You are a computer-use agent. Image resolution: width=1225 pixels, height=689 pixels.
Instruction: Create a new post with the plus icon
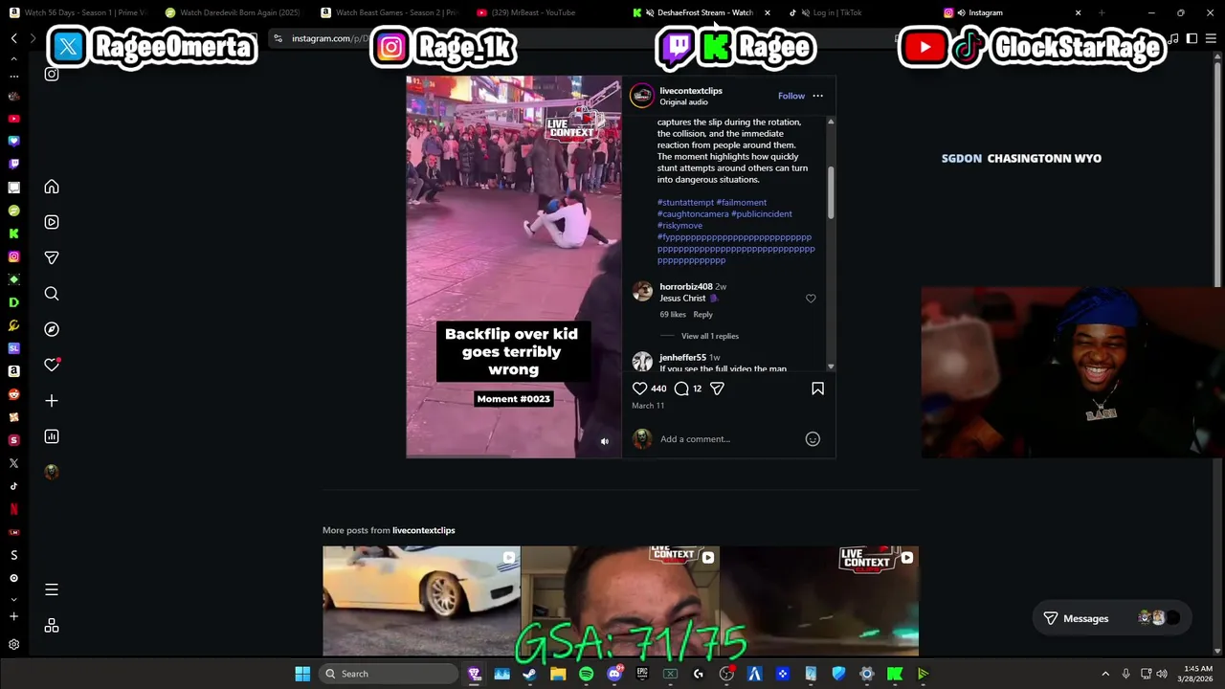[x=52, y=401]
